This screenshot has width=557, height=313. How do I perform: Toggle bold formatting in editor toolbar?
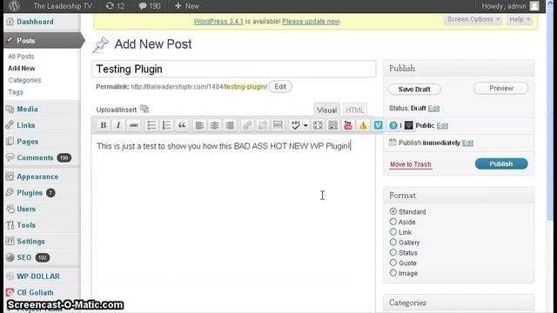pyautogui.click(x=104, y=125)
